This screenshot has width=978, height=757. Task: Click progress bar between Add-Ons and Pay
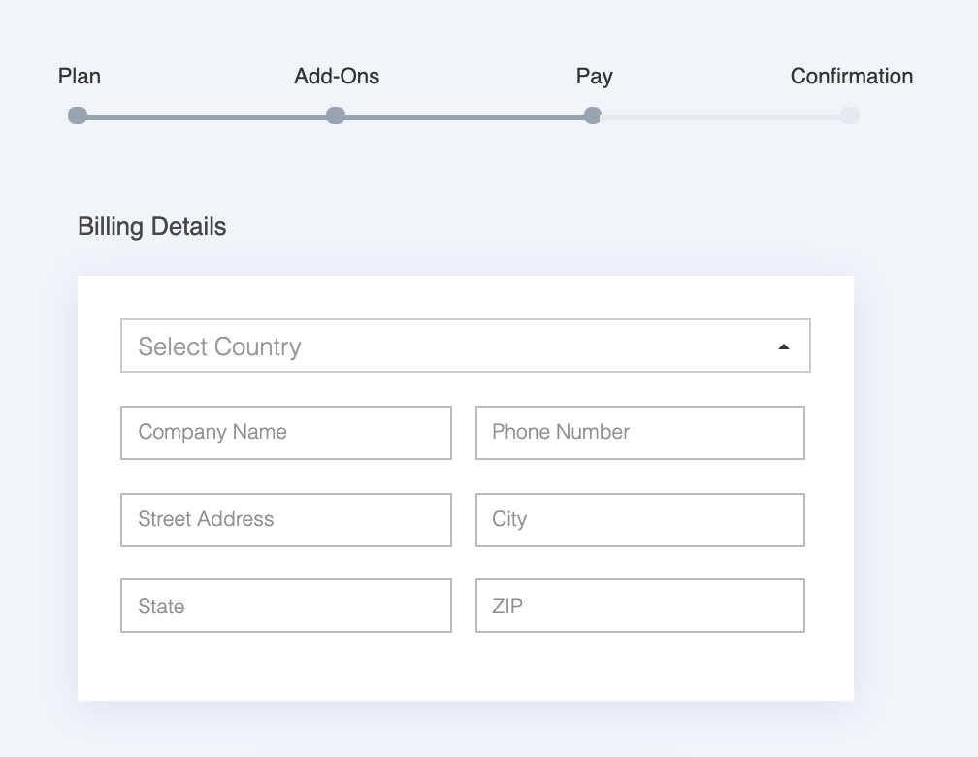(x=464, y=117)
